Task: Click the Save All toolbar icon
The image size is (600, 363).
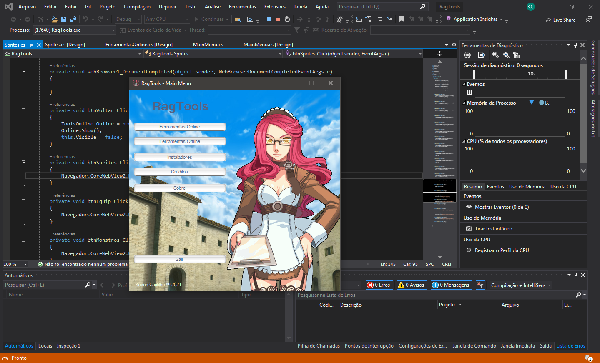Action: point(73,19)
